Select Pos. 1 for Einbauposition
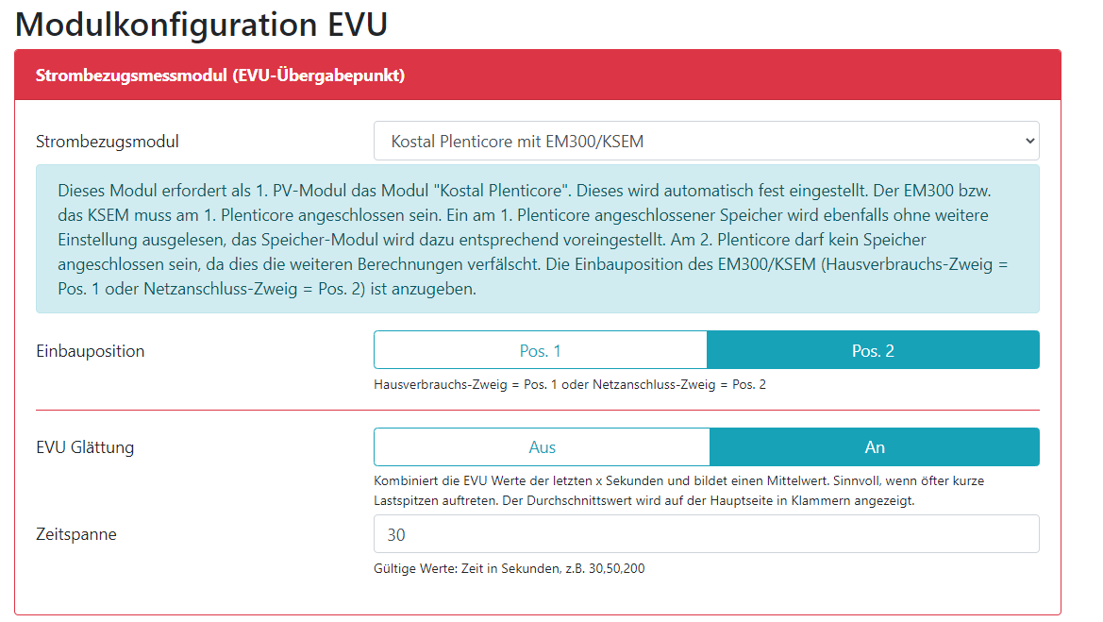Image resolution: width=1103 pixels, height=622 pixels. pos(541,350)
